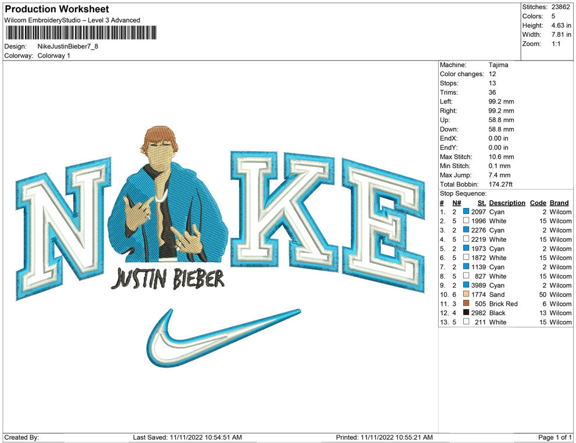The width and height of the screenshot is (576, 443).
Task: Click the Black description in row 12
Action: (497, 313)
